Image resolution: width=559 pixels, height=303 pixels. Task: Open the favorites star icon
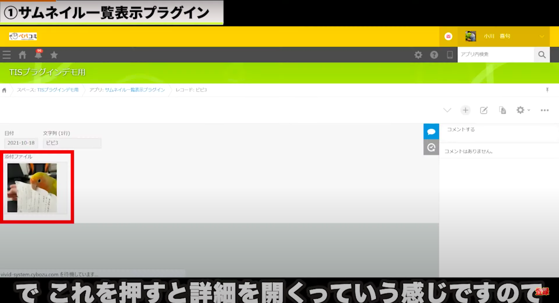(54, 55)
